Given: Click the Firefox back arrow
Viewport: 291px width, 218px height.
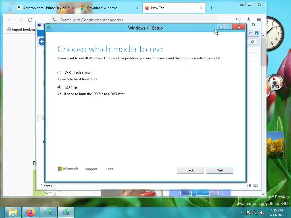Looking at the screenshot, I should (10, 20).
